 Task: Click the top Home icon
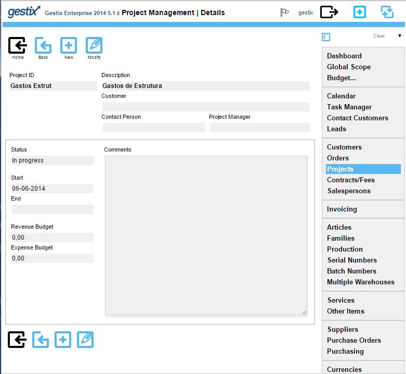17,45
